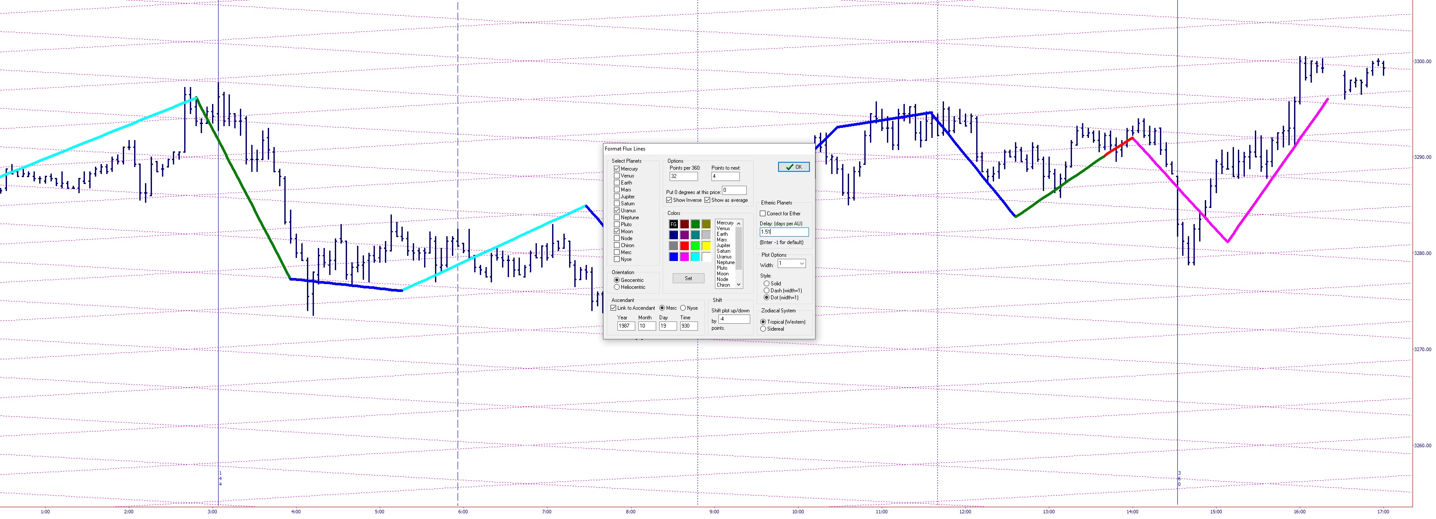
Task: Pick the cyan color swatch
Action: [695, 257]
